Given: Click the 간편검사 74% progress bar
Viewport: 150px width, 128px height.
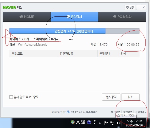Looking at the screenshot, I should (x=74, y=31).
